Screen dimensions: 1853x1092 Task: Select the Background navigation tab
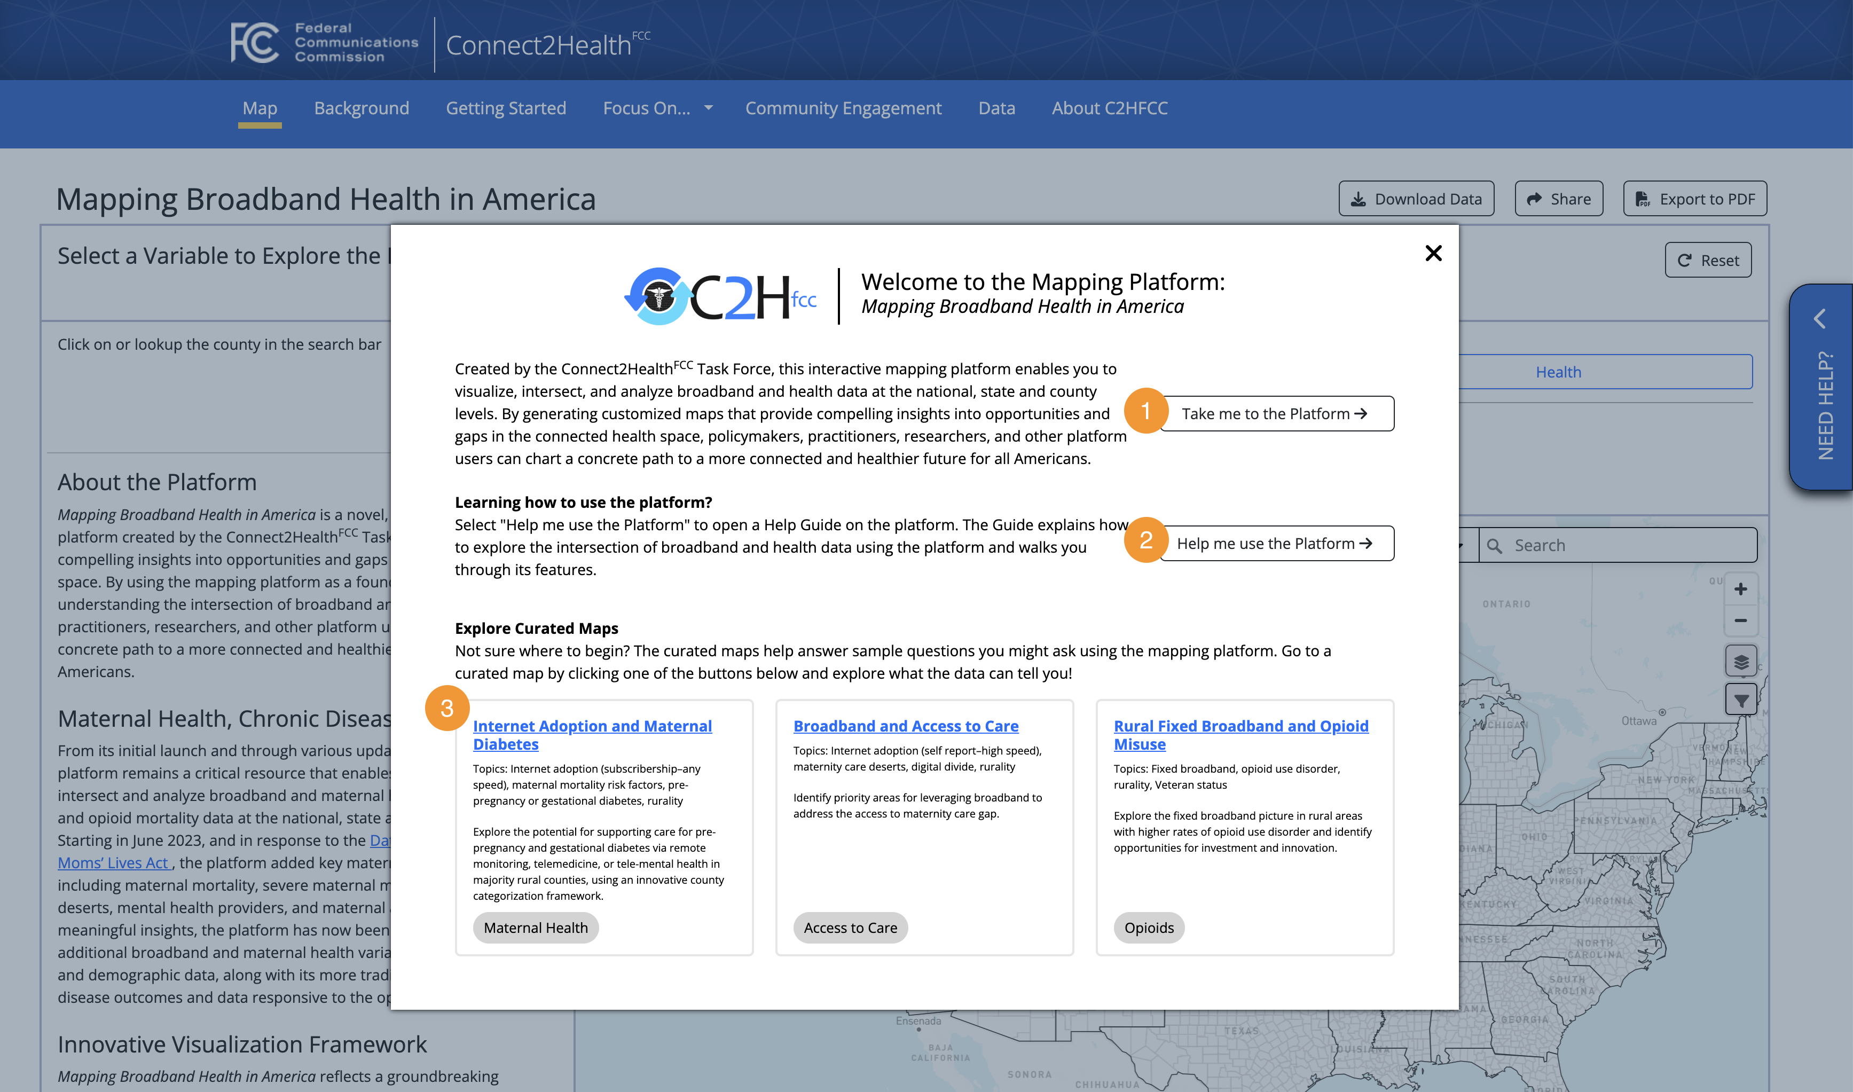(x=361, y=108)
